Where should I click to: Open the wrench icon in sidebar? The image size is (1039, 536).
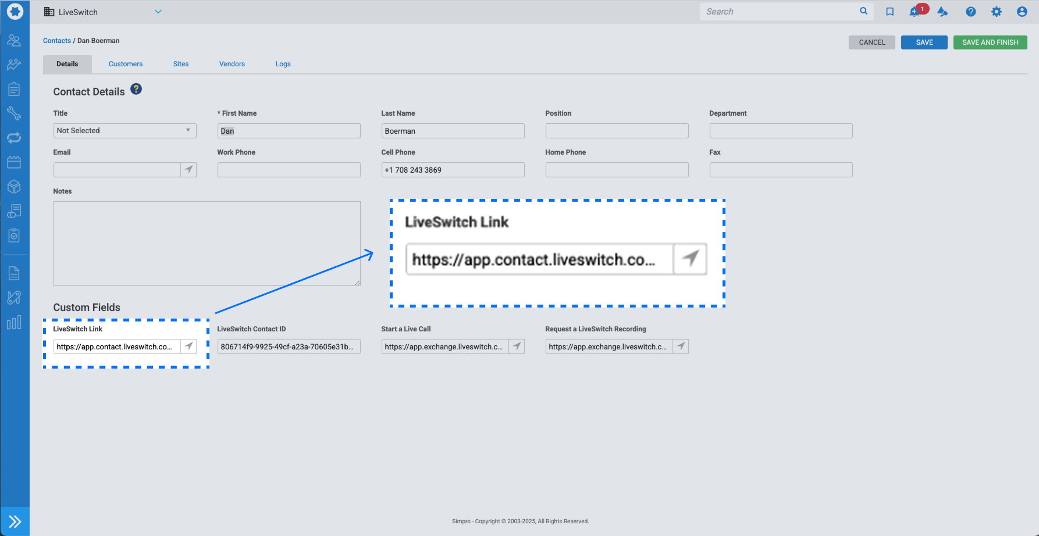[x=14, y=113]
